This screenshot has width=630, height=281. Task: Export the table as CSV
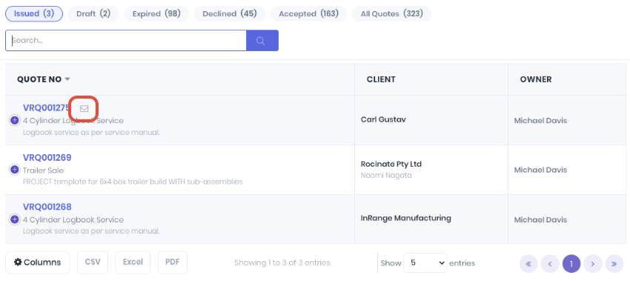click(x=93, y=262)
